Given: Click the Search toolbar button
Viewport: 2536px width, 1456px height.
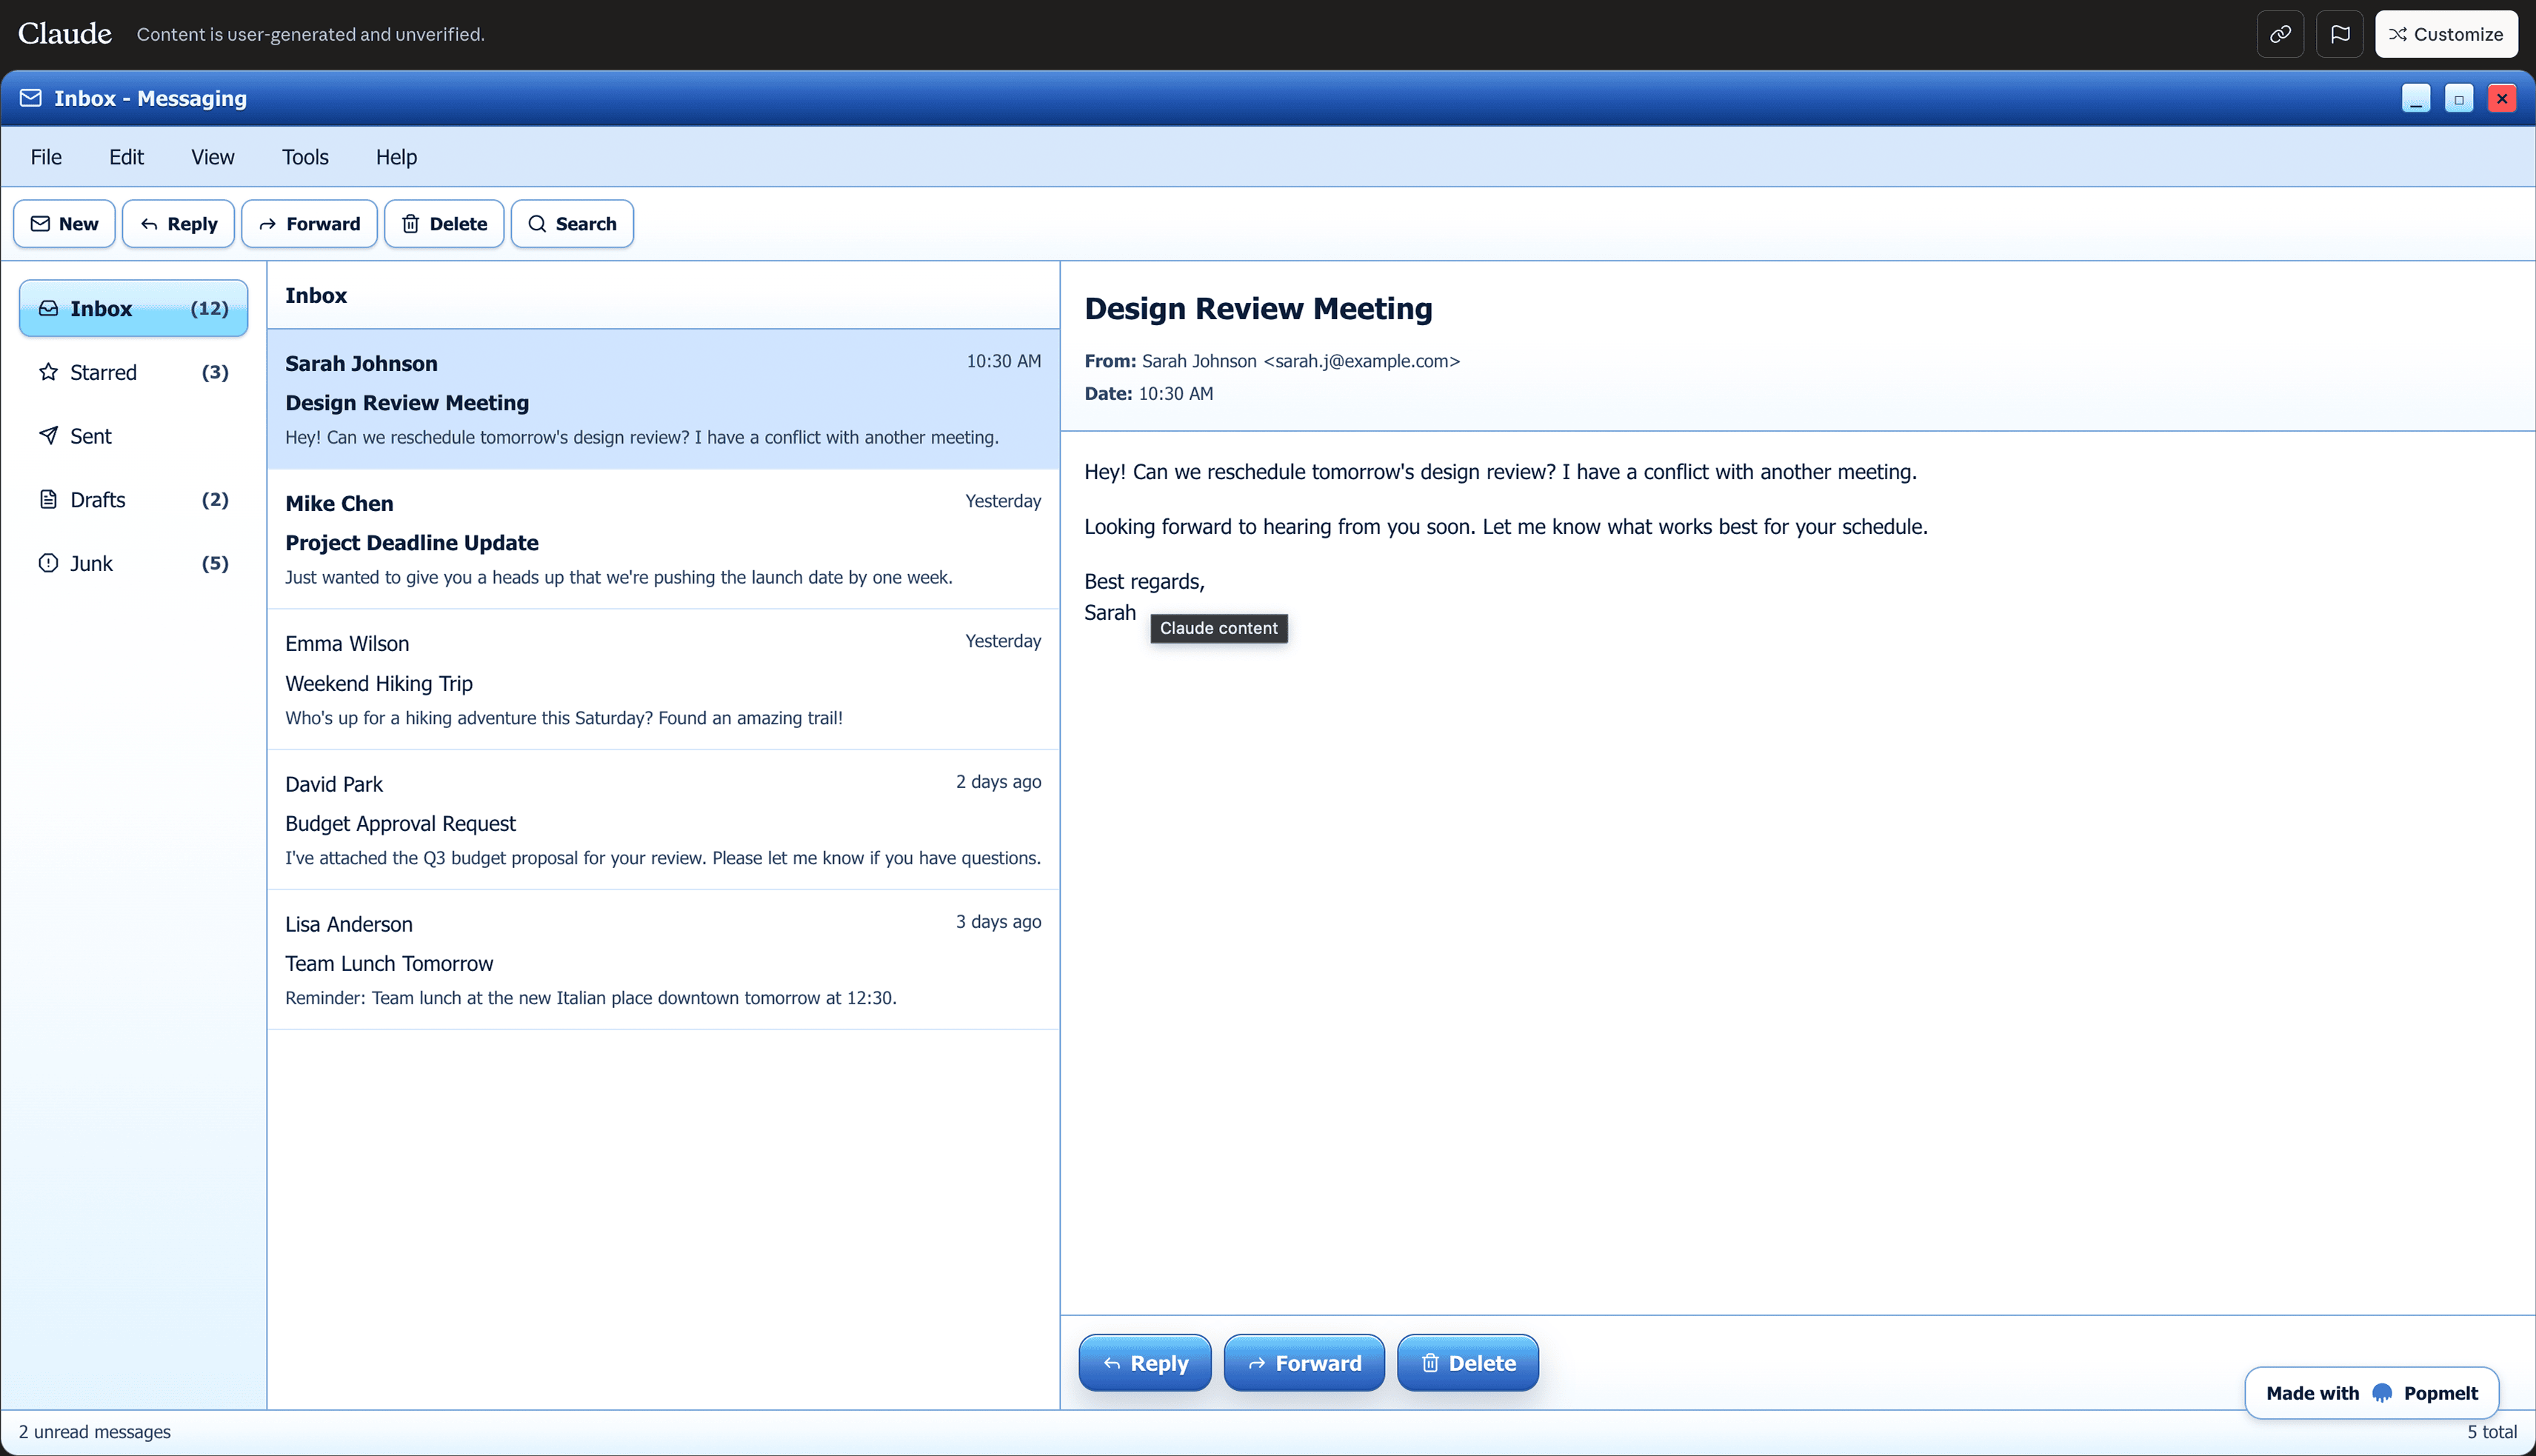Looking at the screenshot, I should [572, 224].
